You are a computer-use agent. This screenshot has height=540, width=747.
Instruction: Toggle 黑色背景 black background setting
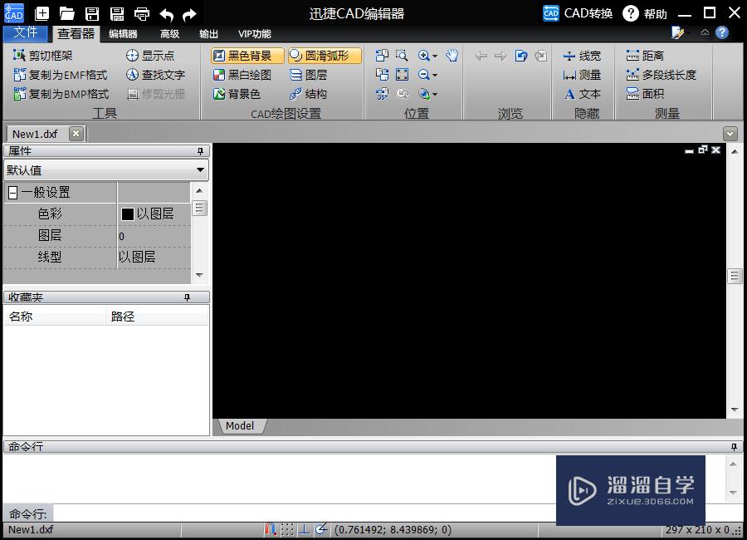[244, 55]
